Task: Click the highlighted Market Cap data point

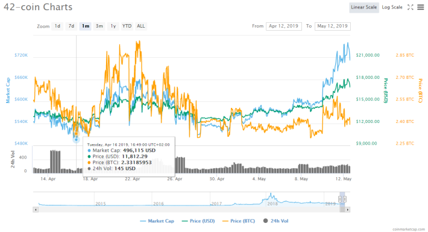Action: 76,139
